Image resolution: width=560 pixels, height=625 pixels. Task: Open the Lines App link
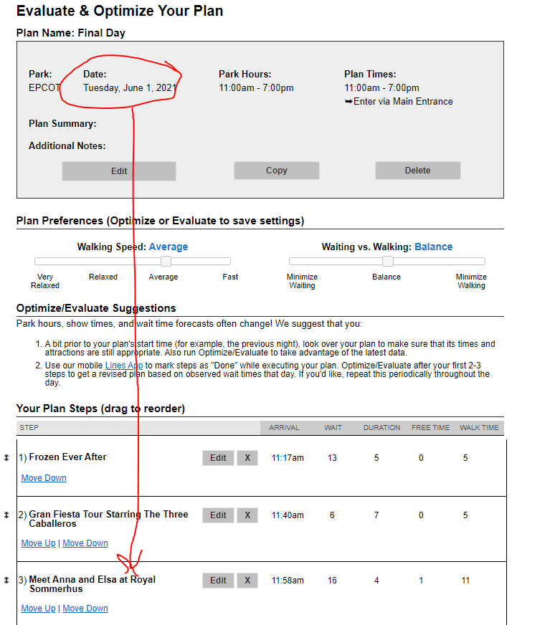[x=123, y=365]
